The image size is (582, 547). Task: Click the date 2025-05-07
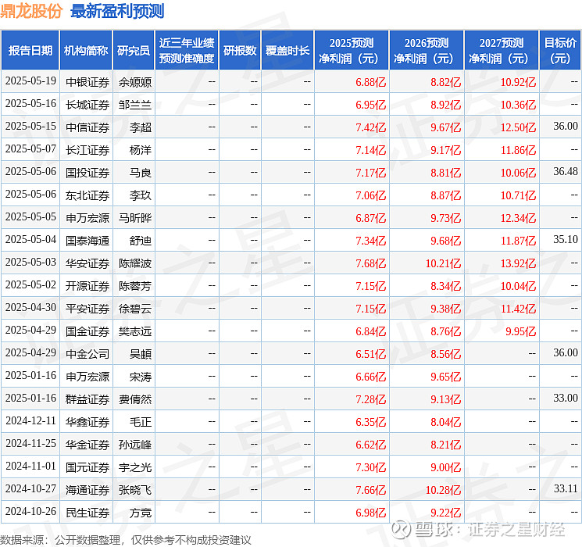pyautogui.click(x=30, y=149)
